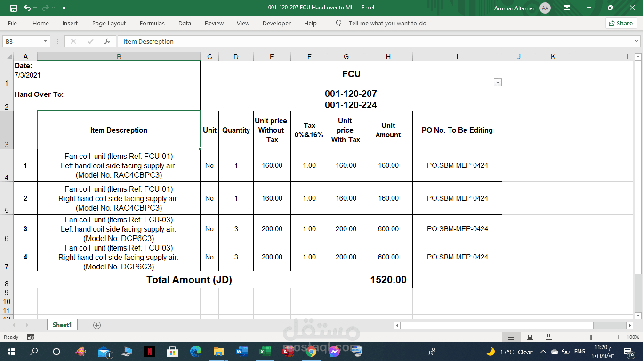Open Ribbon Display Options icon
Image resolution: width=643 pixels, height=361 pixels.
coord(567,8)
